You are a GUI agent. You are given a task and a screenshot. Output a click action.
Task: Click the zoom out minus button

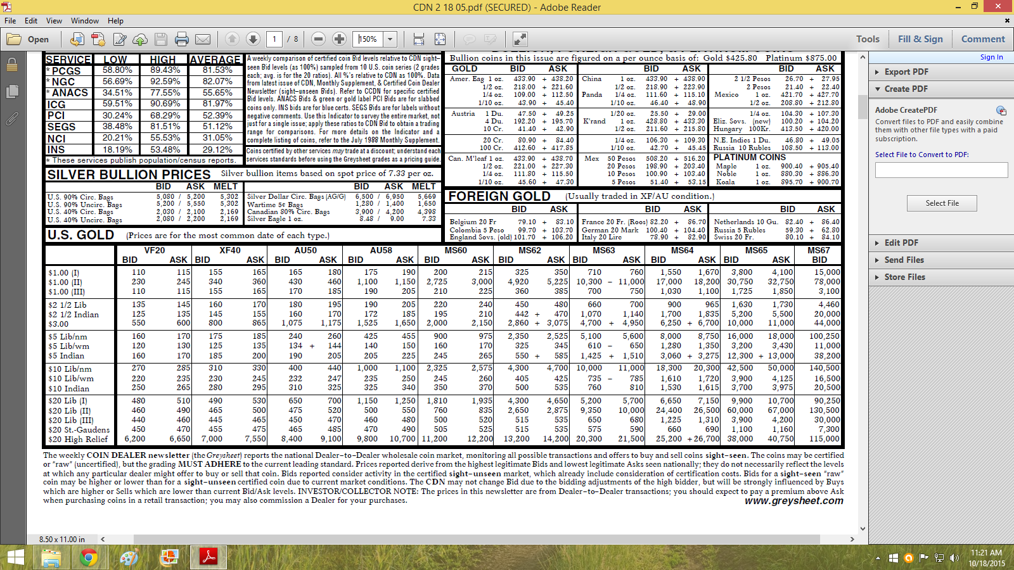(319, 39)
